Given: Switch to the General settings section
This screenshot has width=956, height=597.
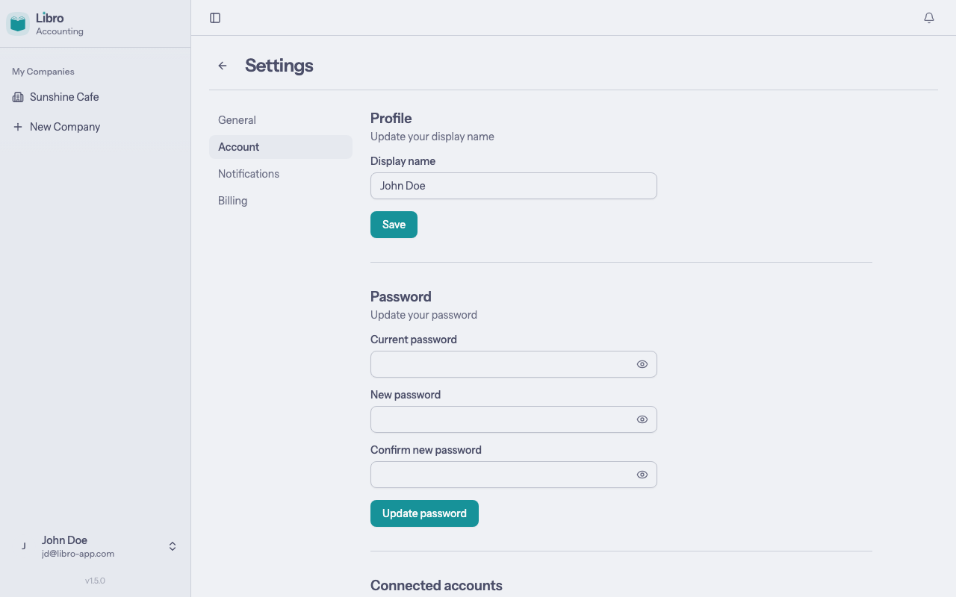Looking at the screenshot, I should tap(237, 119).
